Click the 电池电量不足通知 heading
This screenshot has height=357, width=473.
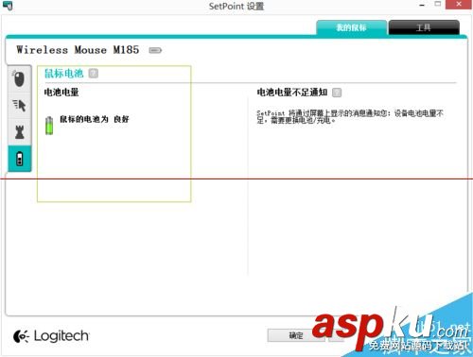[292, 93]
